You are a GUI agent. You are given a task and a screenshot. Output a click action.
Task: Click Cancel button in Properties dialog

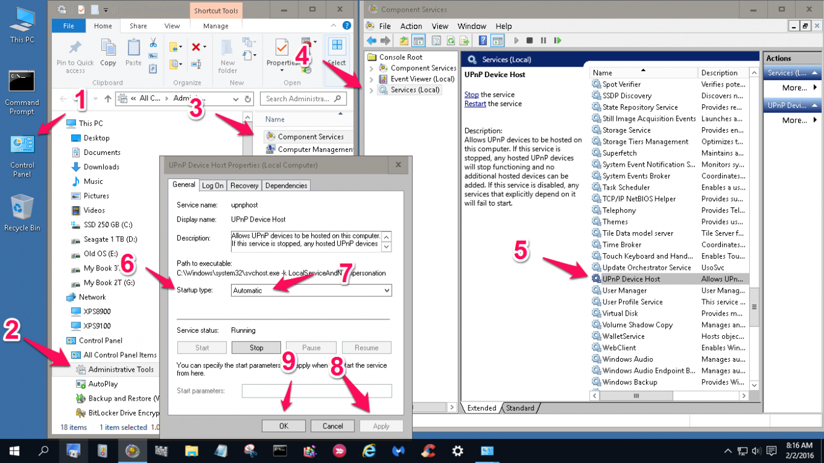(x=332, y=426)
